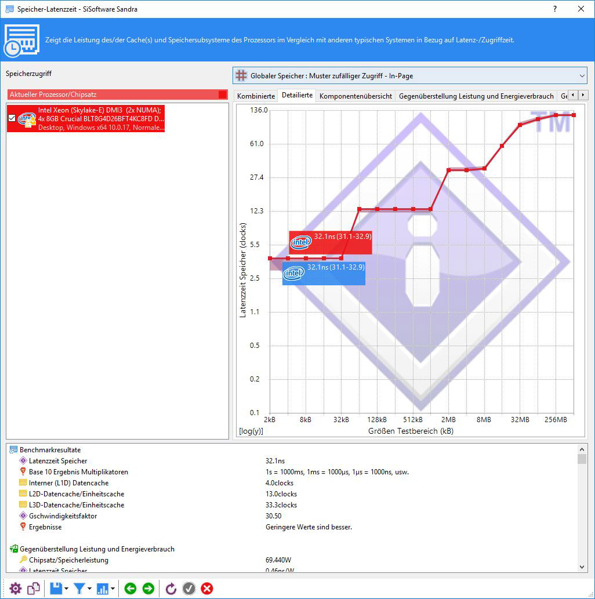Open Gegenüberstellung Leistung und Energieverbrauch tab

[x=476, y=96]
